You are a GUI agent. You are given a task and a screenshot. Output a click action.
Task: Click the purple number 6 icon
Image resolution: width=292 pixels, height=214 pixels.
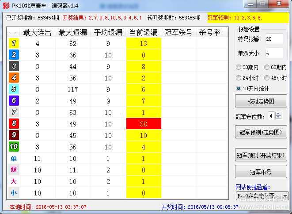[14, 100]
